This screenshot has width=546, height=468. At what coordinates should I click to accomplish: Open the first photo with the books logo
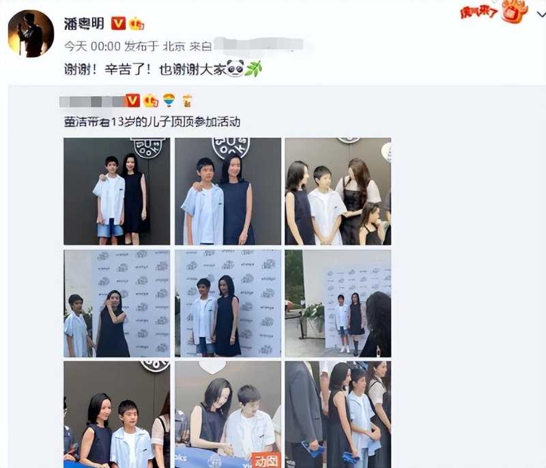tap(117, 192)
